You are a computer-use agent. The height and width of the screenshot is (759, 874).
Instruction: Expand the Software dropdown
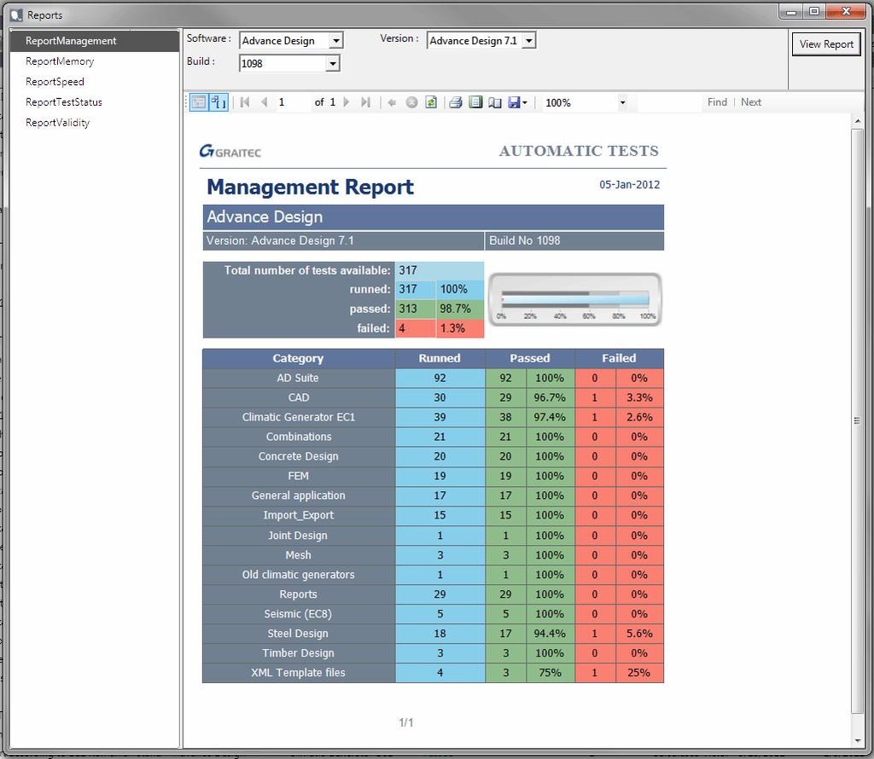pos(335,41)
